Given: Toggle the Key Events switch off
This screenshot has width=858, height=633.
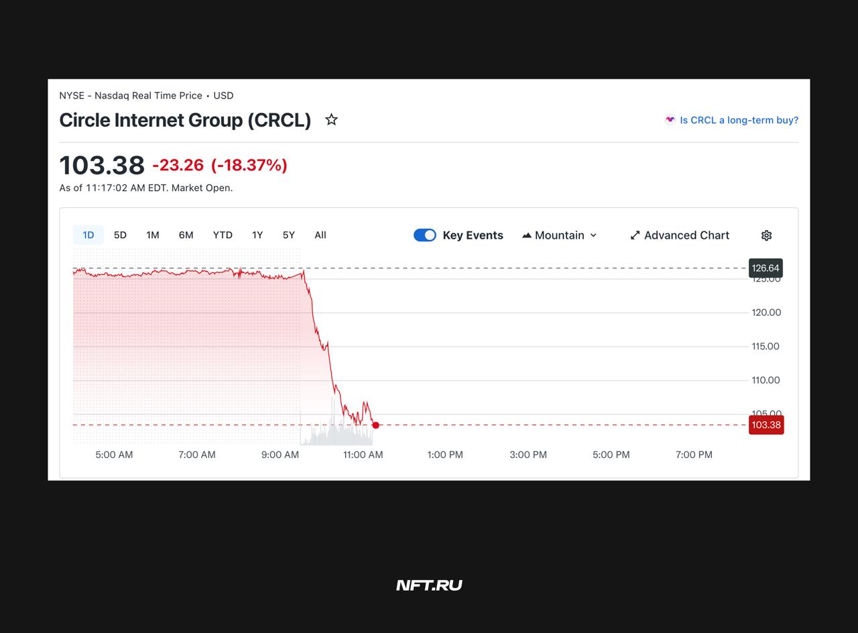Looking at the screenshot, I should (425, 235).
